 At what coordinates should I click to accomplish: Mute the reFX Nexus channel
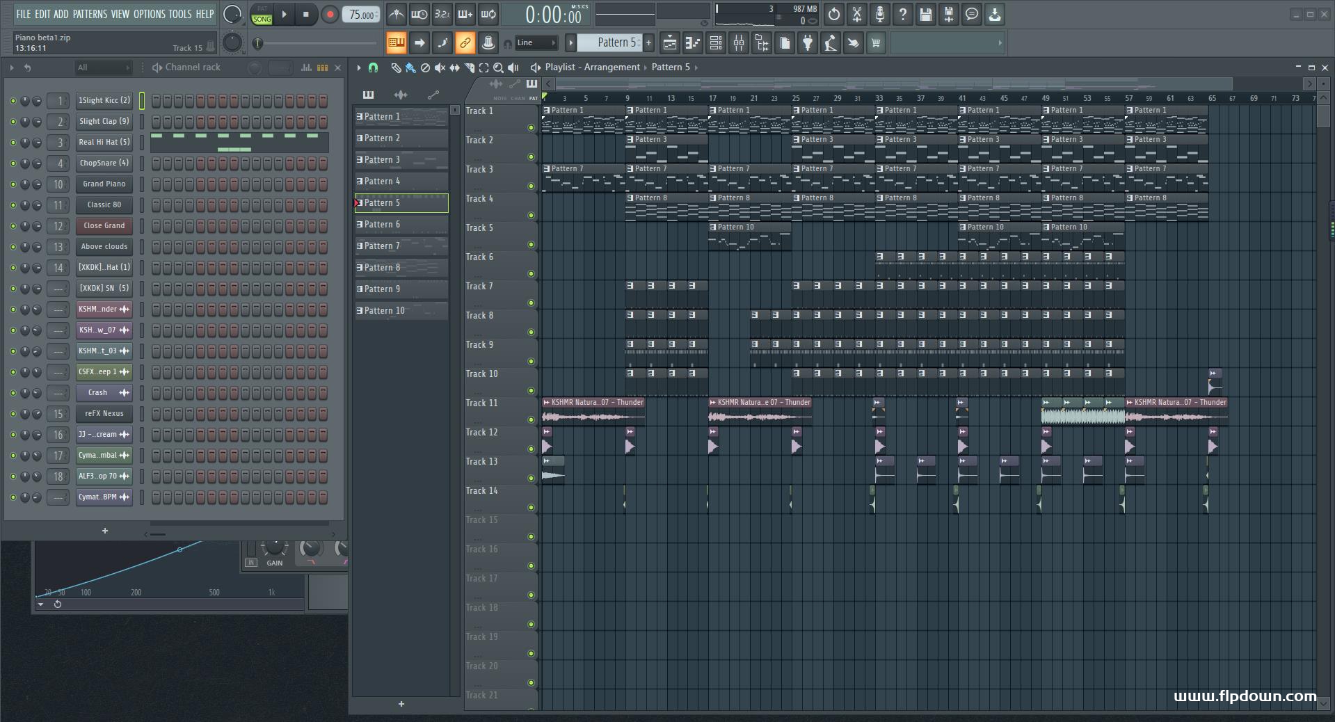(x=13, y=414)
